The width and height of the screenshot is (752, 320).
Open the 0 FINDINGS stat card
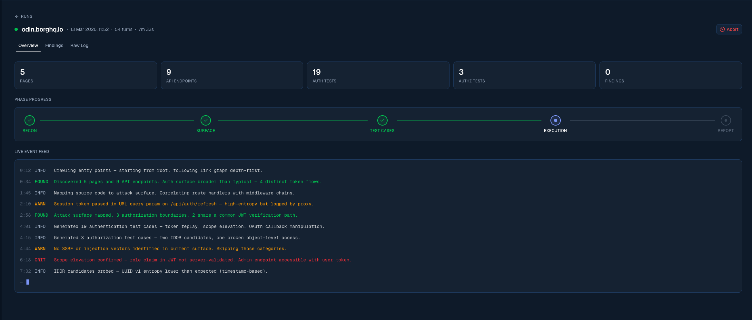(671, 75)
